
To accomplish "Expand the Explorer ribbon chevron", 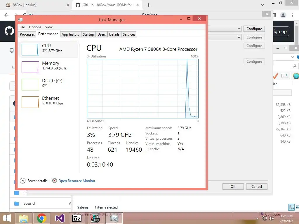I will pos(293,57).
